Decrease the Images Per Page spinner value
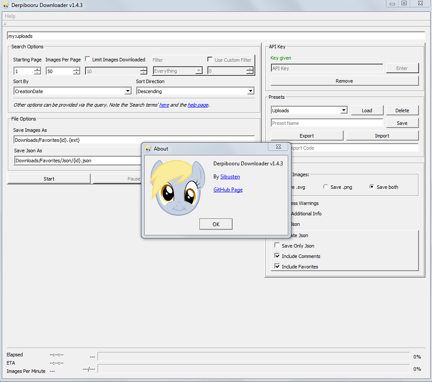Screen dimensions: 432x382 point(77,73)
